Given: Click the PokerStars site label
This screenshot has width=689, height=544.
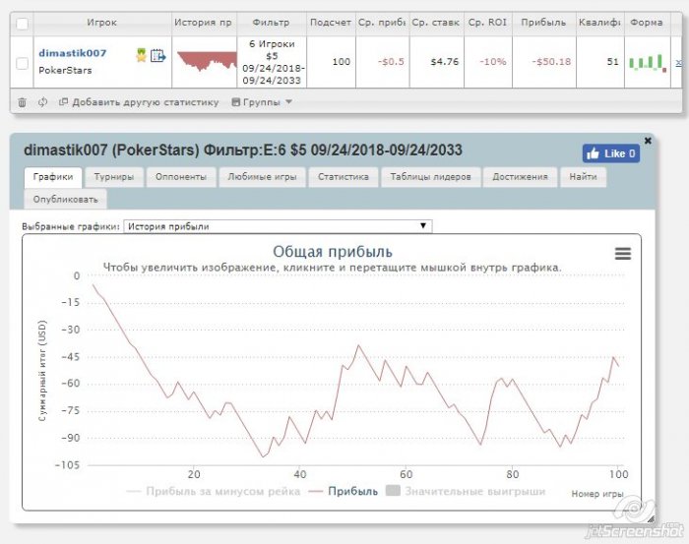Looking at the screenshot, I should point(65,70).
